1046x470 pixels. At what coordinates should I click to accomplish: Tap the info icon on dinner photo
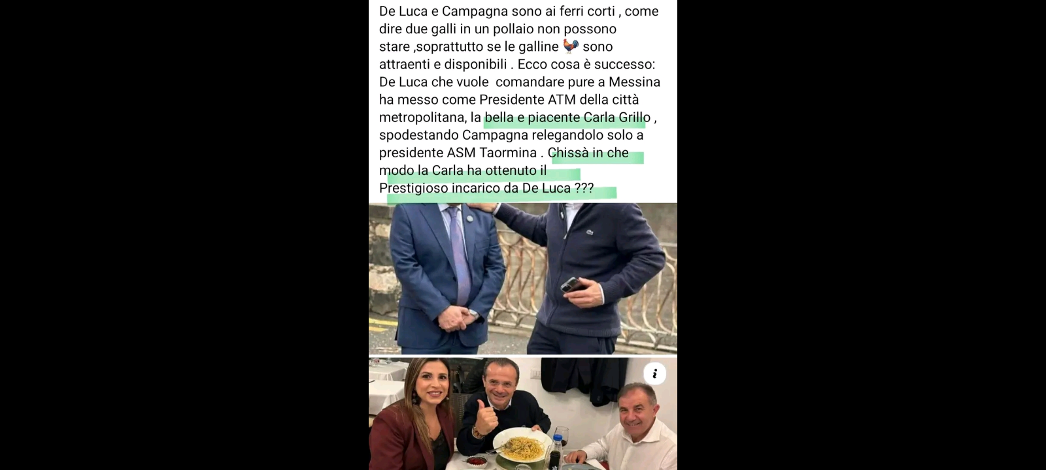pos(654,373)
